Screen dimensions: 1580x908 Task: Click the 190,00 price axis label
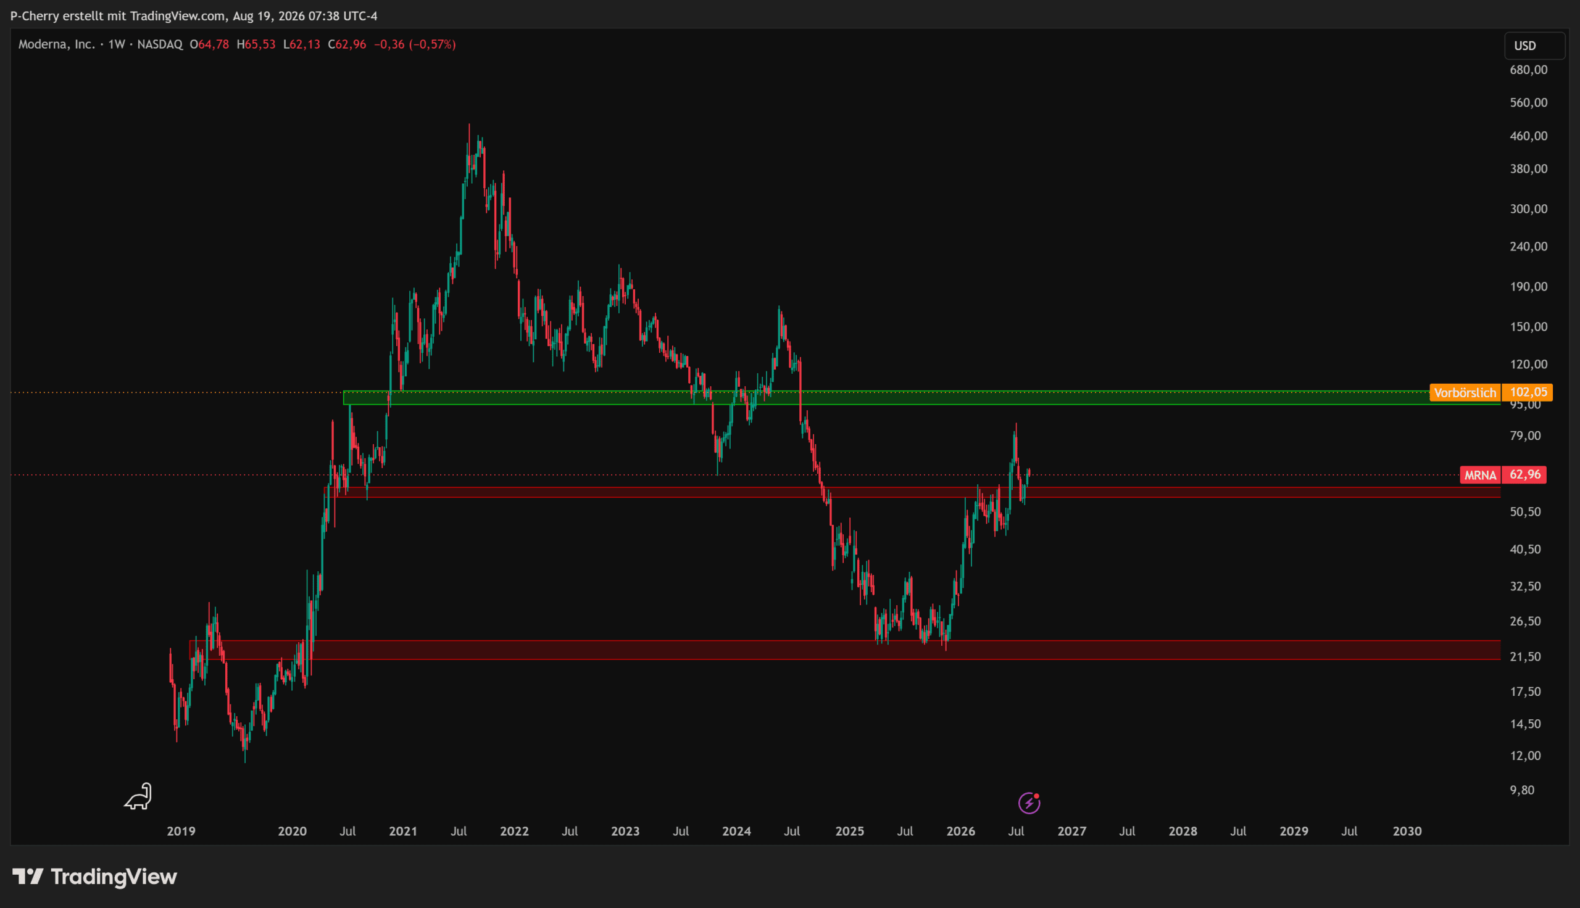1529,287
